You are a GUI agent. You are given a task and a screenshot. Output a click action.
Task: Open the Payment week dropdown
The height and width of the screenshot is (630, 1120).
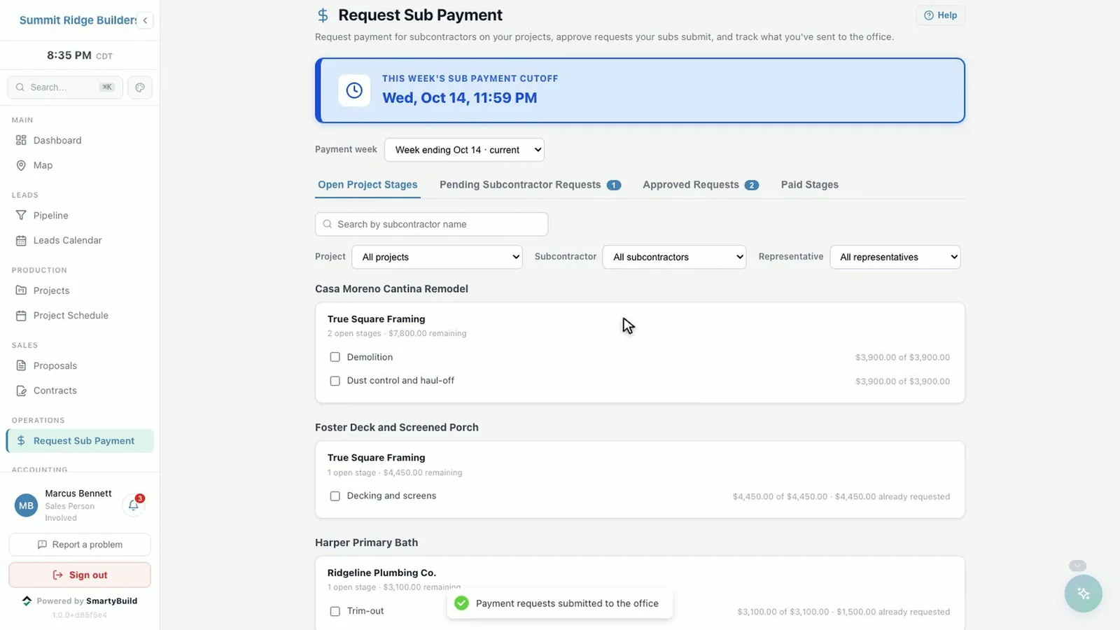464,150
